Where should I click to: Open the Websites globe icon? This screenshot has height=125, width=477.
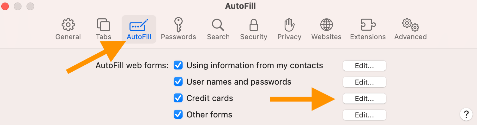click(326, 25)
